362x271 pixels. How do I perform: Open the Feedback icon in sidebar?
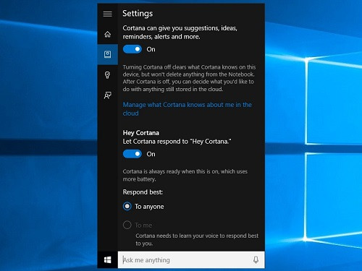(x=108, y=95)
